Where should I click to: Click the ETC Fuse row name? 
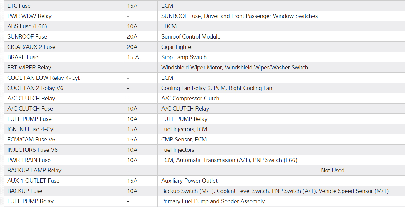click(19, 6)
